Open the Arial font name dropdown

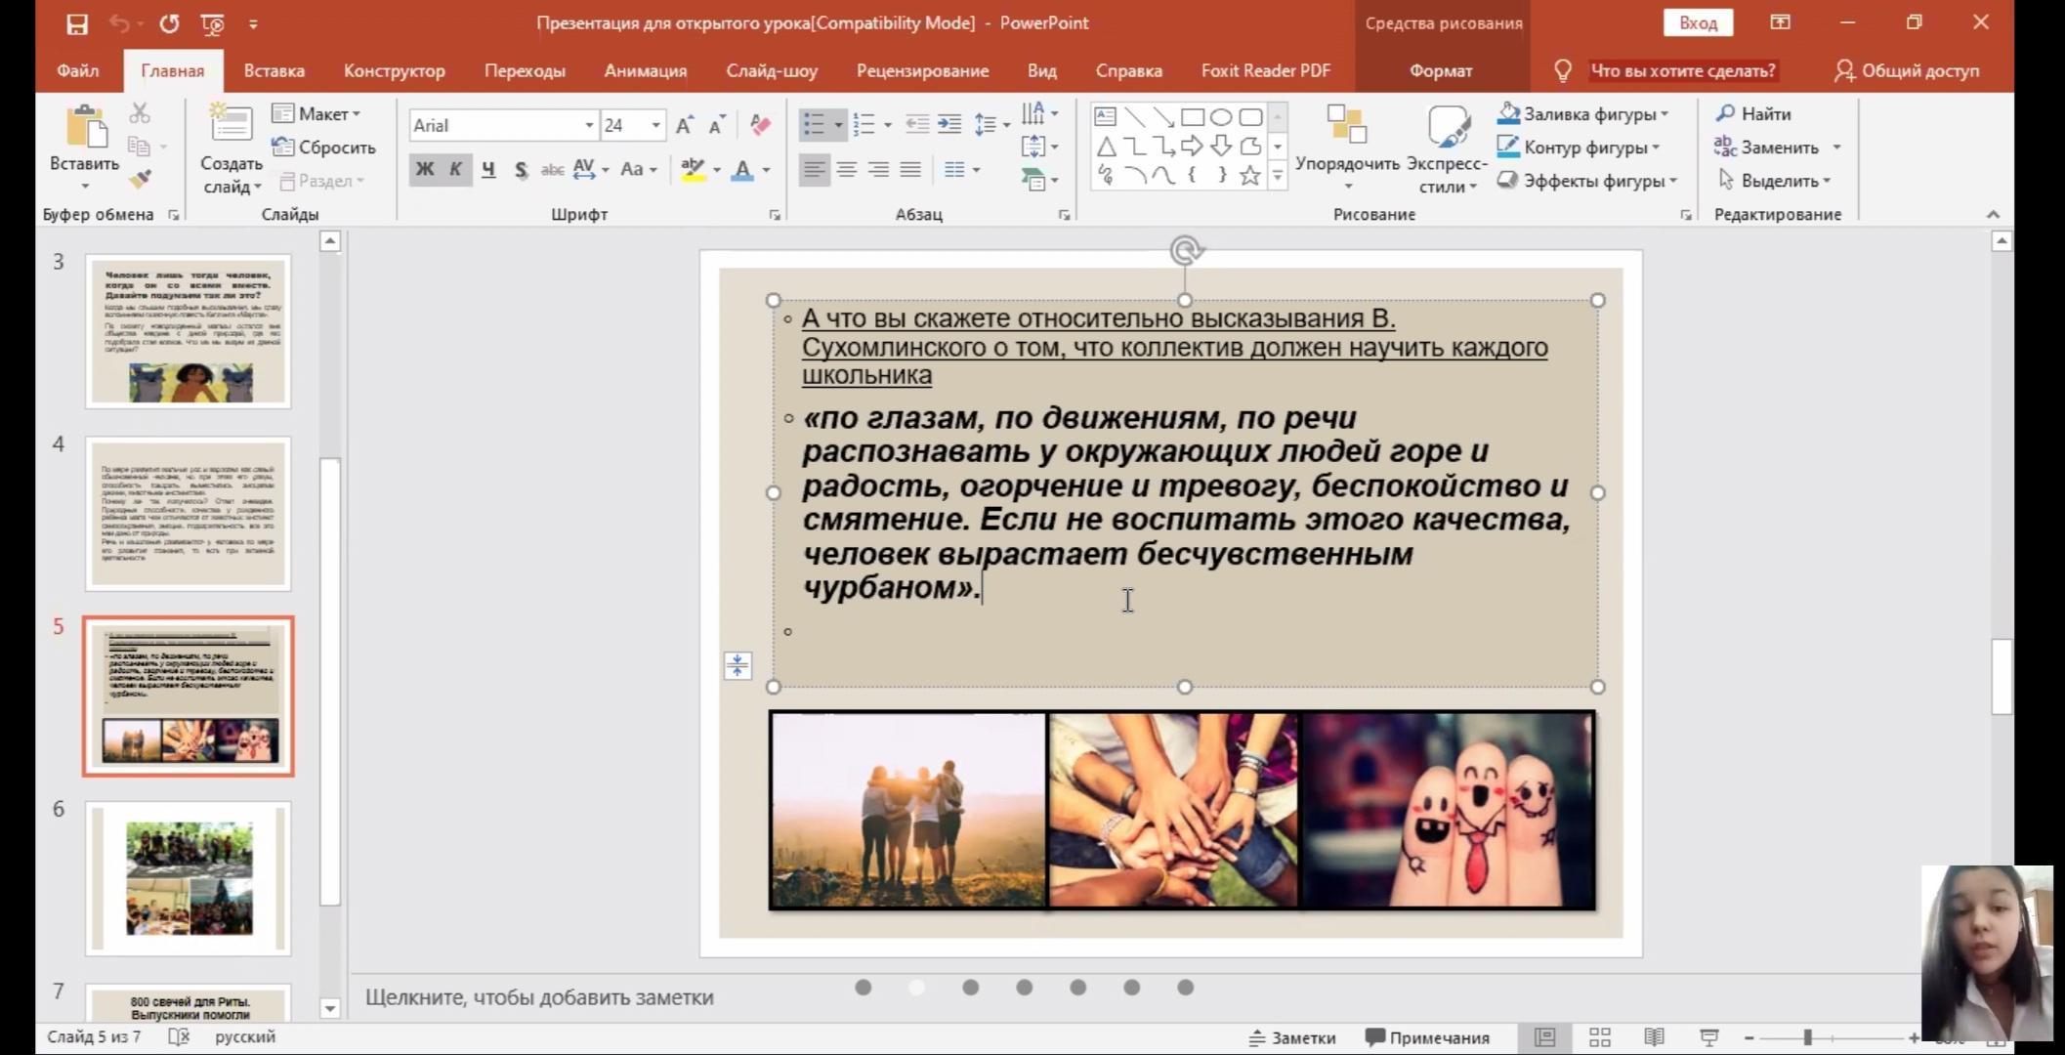coord(589,125)
